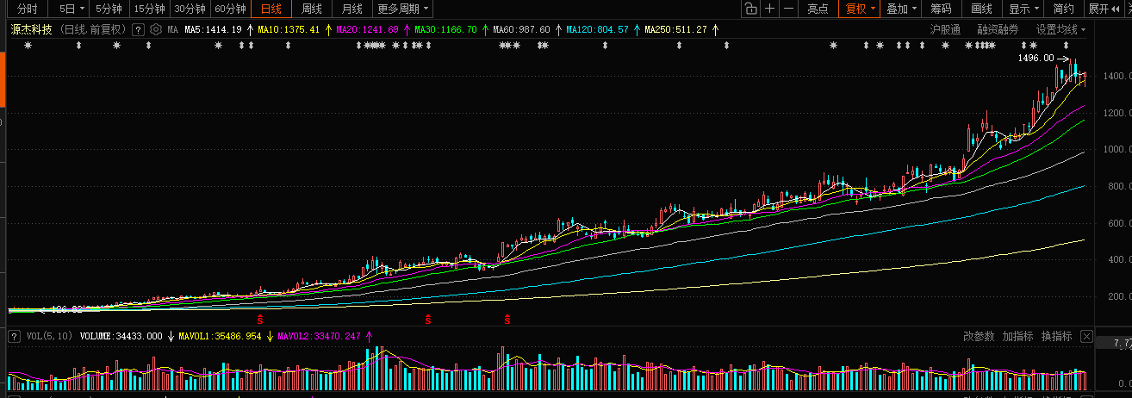Toggle the 简约 simplified view
Screen dimensions: 1132x398
pos(1063,9)
